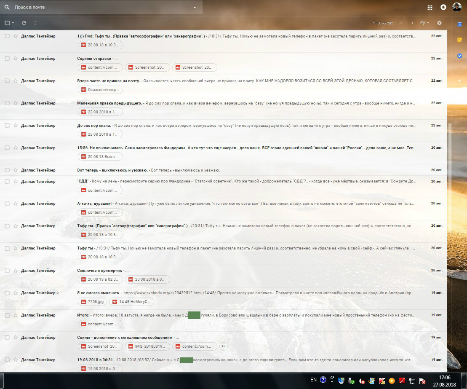
Task: Click the notifications bell icon
Action: coord(443,7)
